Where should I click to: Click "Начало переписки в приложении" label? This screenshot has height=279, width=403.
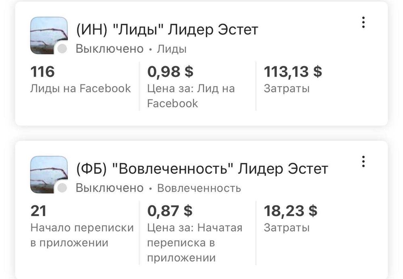coord(82,235)
